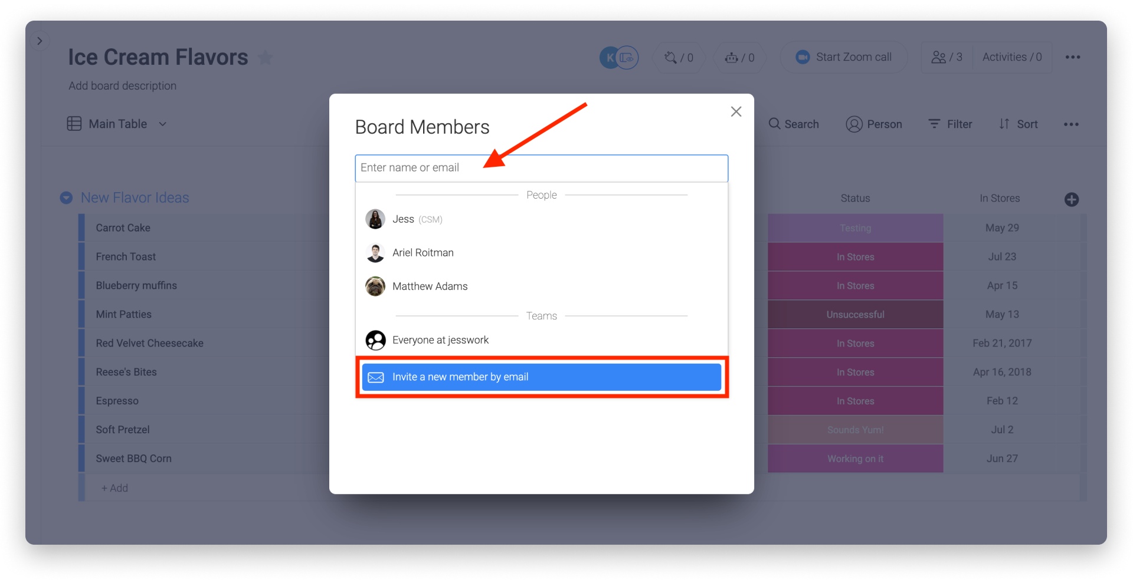Click New Flavor Ideas group title
Screen dimensions: 1133x583
point(135,198)
